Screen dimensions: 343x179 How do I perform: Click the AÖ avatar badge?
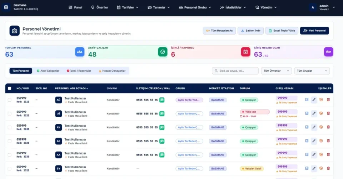(x=58, y=100)
